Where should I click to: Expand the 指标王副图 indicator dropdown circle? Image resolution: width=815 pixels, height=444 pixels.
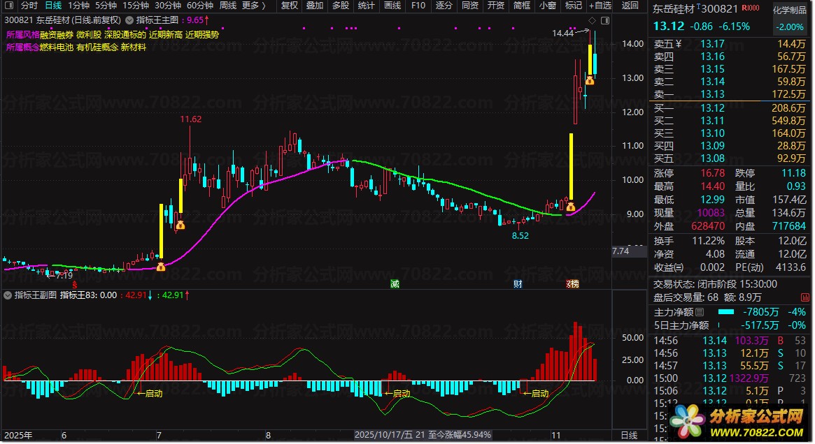point(7,295)
